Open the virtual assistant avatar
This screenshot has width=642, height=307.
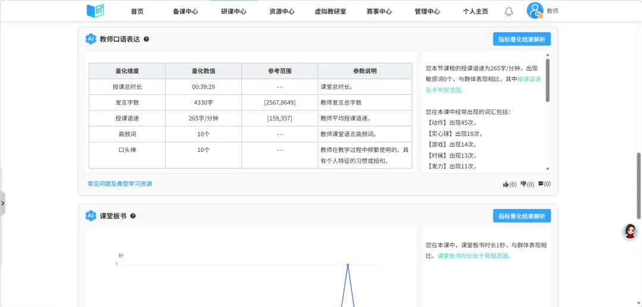(630, 232)
